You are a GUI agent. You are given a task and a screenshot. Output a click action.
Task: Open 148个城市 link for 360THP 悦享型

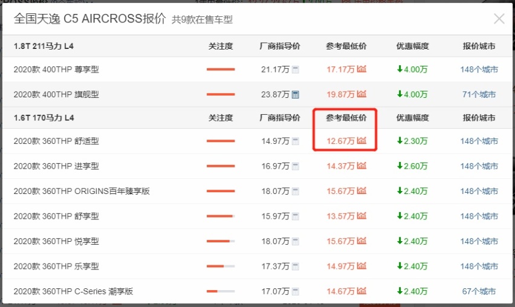[x=479, y=241]
